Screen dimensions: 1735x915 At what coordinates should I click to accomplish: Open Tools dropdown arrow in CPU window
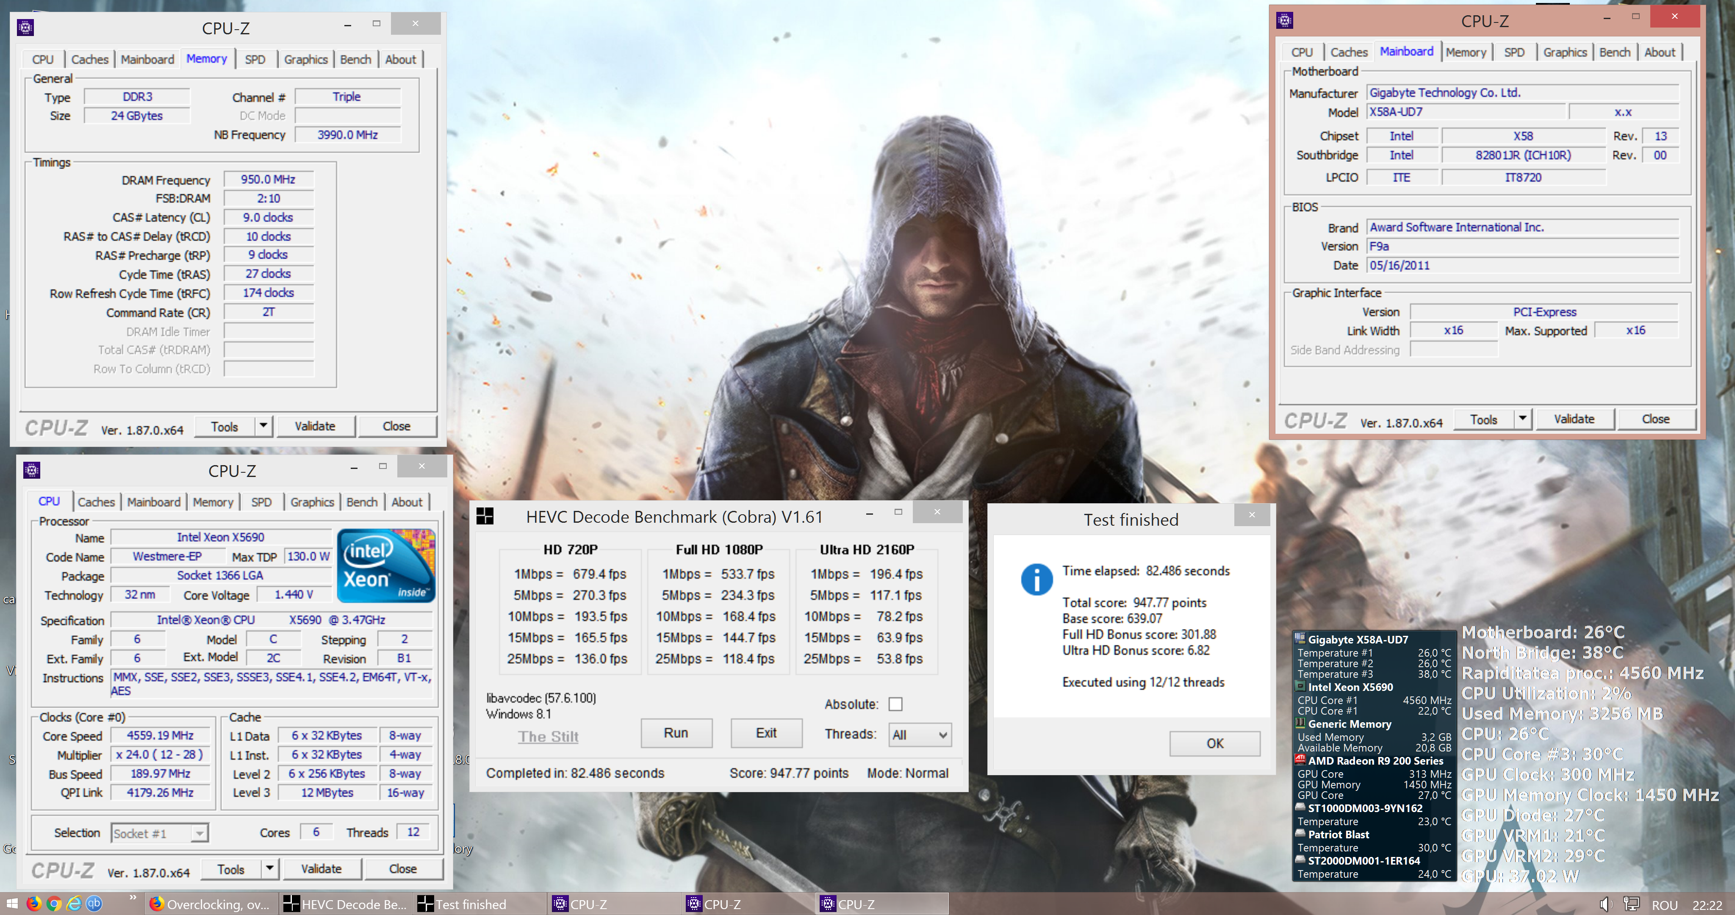(x=269, y=868)
